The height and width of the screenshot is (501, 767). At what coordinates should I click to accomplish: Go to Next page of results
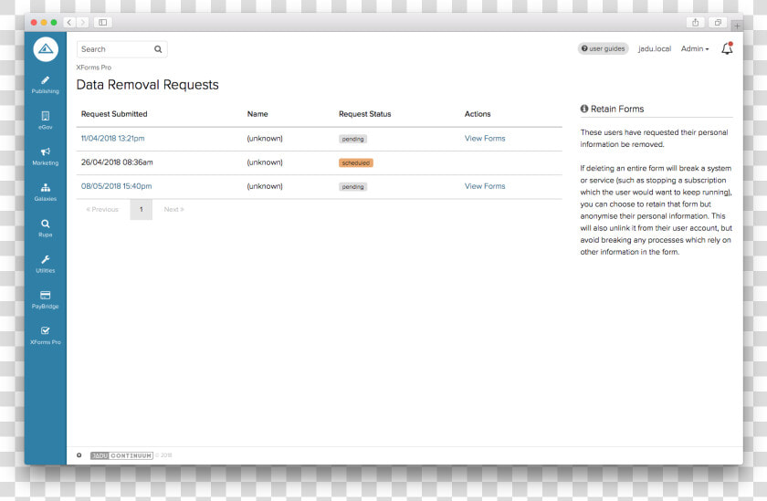(x=173, y=209)
